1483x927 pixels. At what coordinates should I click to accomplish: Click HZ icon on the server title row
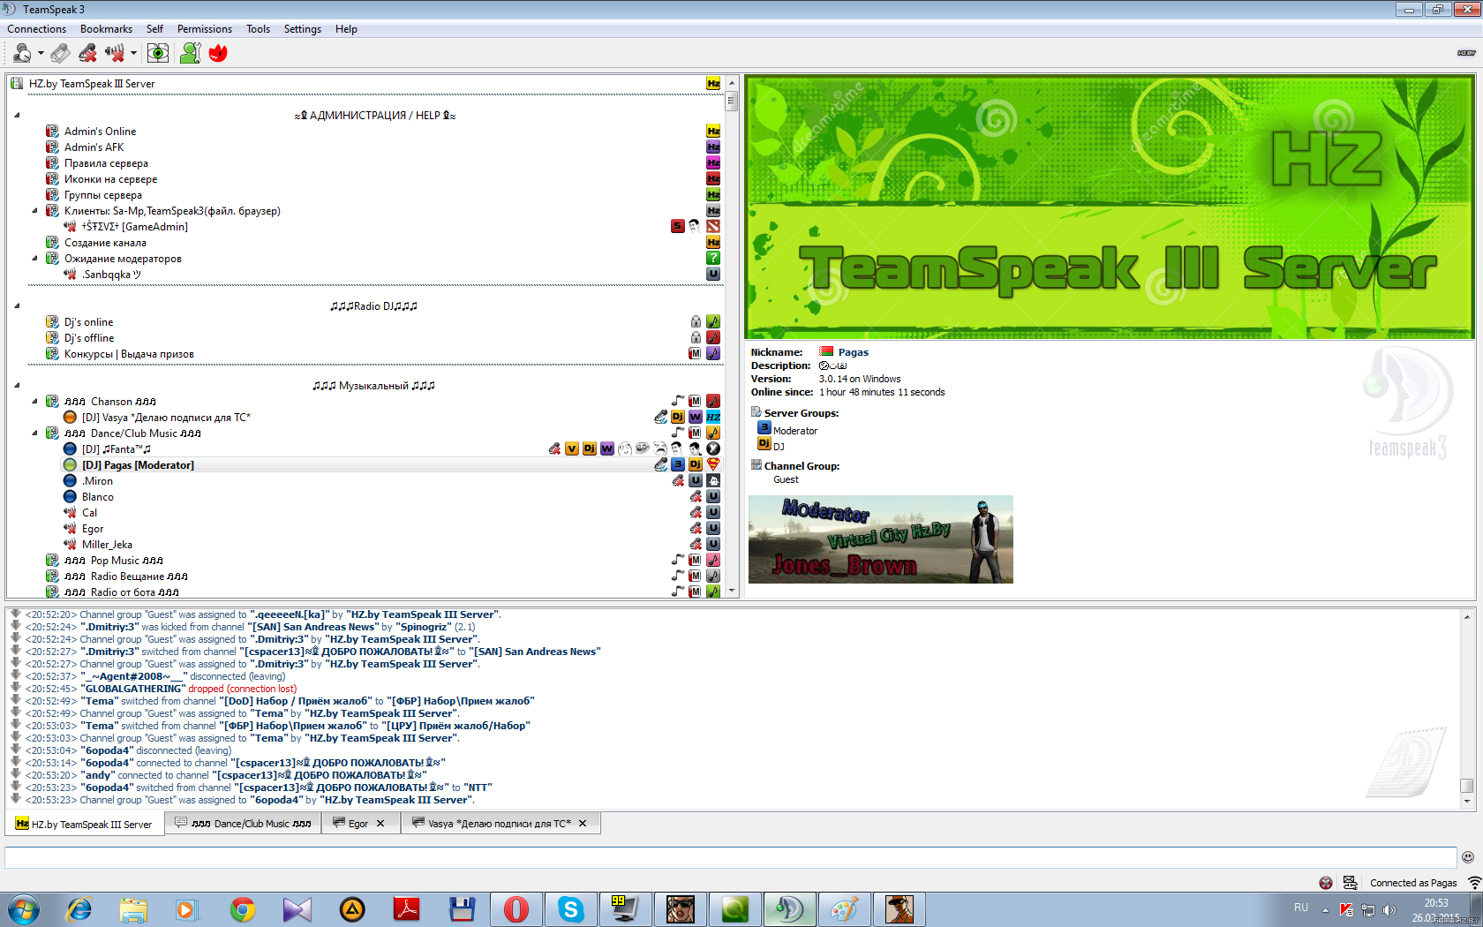click(713, 84)
